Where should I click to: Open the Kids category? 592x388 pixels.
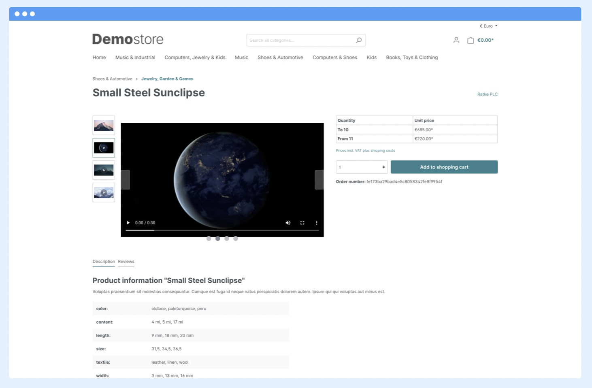pyautogui.click(x=372, y=58)
